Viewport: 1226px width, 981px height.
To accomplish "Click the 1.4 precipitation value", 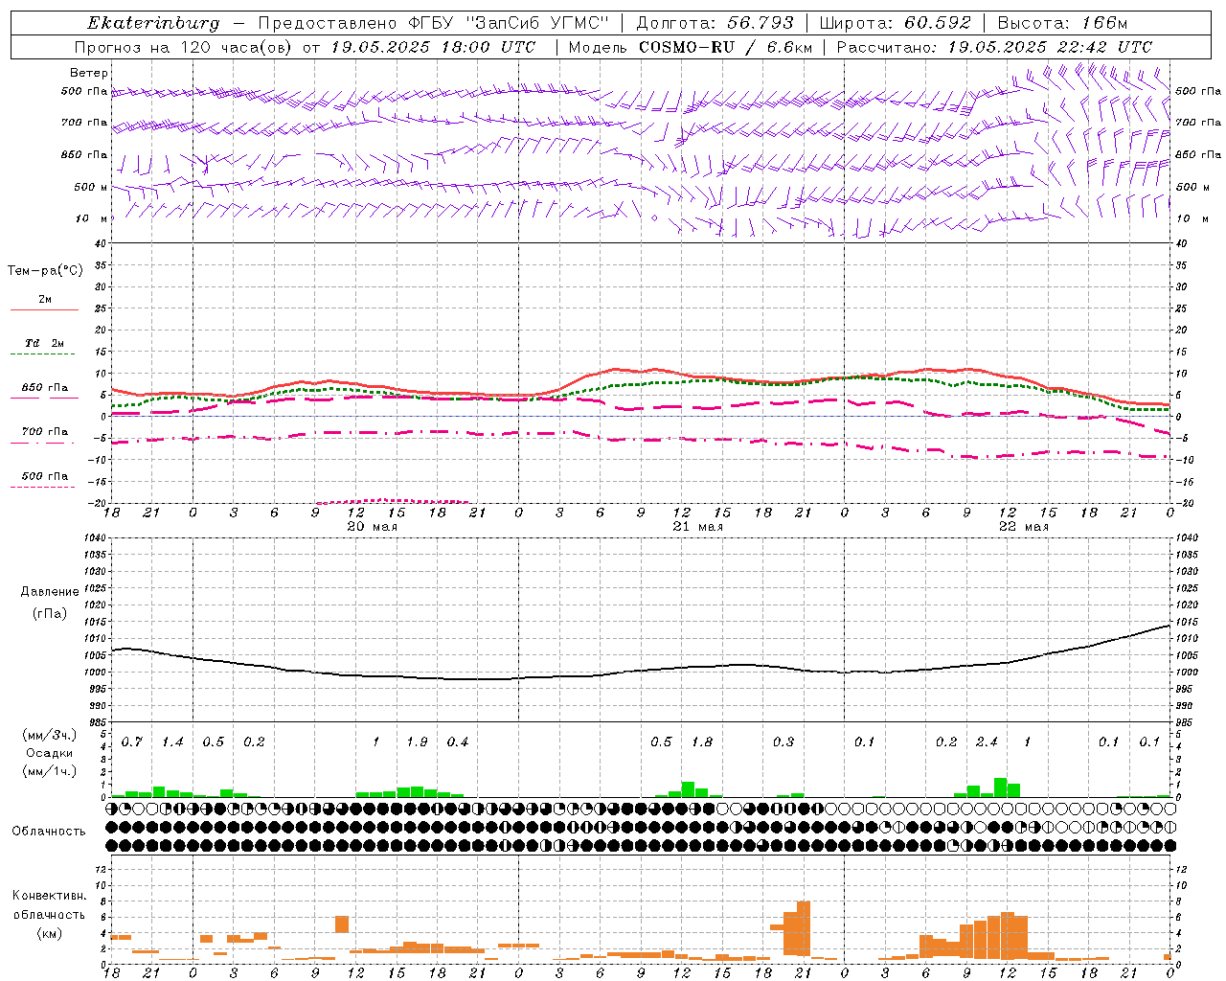I will click(x=172, y=742).
